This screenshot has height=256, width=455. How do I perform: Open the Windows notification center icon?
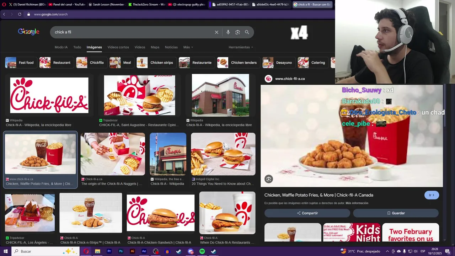click(448, 251)
